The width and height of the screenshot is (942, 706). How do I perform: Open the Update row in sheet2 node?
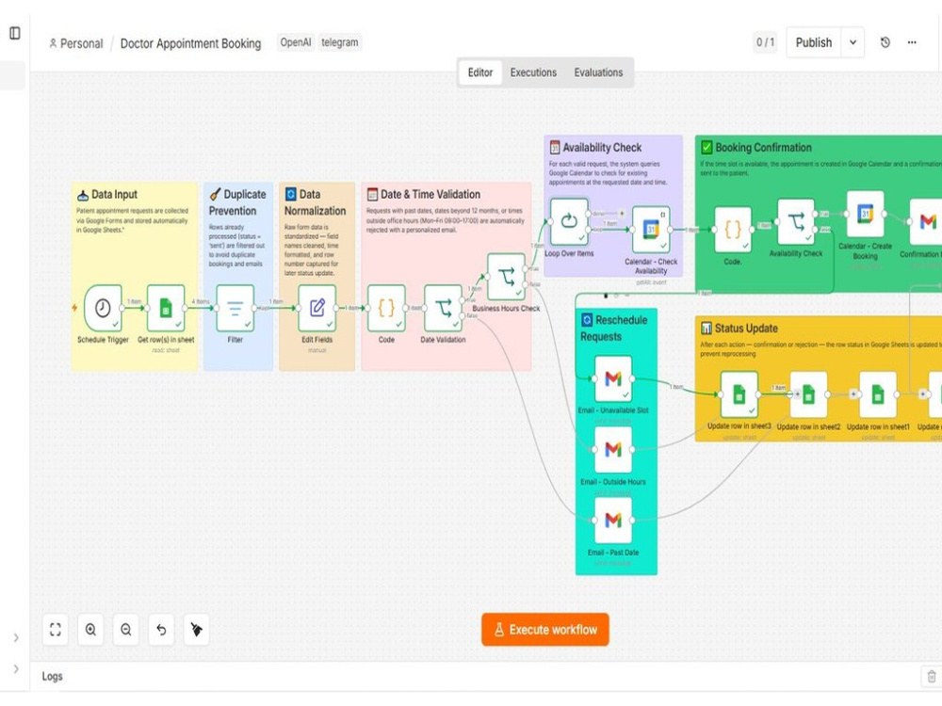pyautogui.click(x=808, y=394)
